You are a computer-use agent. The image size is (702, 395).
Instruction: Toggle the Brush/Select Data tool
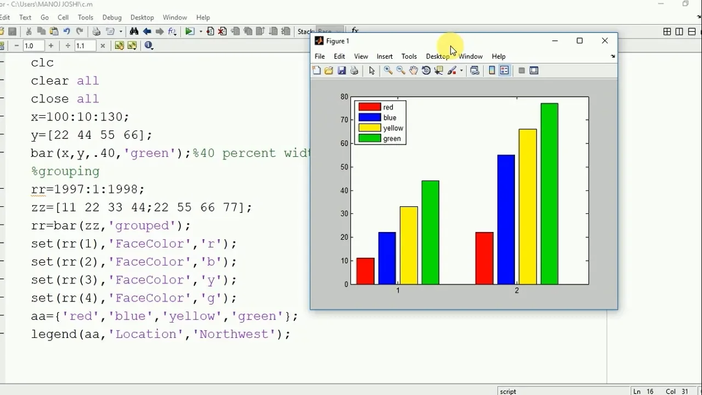pos(452,70)
